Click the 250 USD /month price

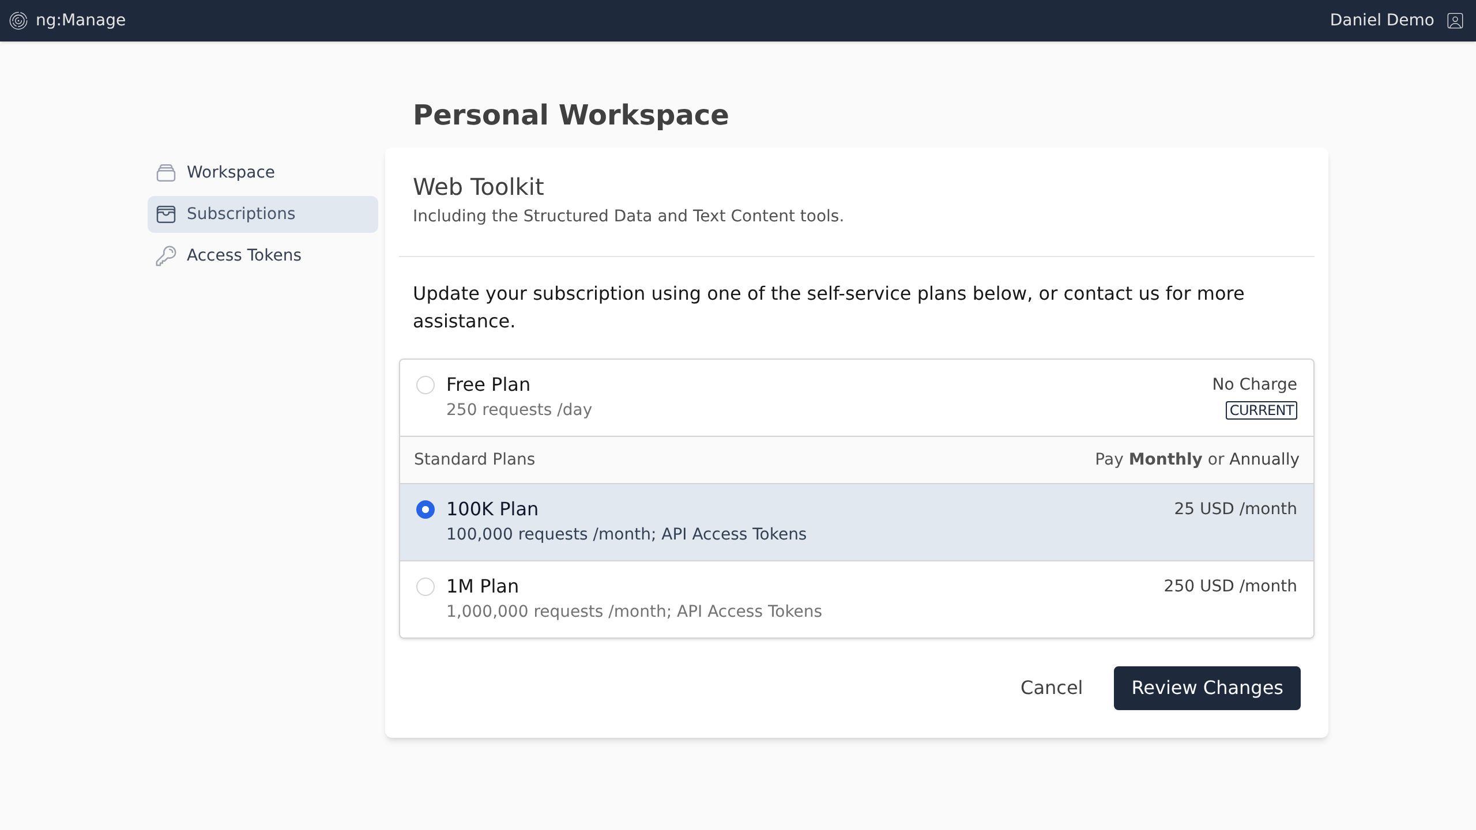(x=1230, y=586)
